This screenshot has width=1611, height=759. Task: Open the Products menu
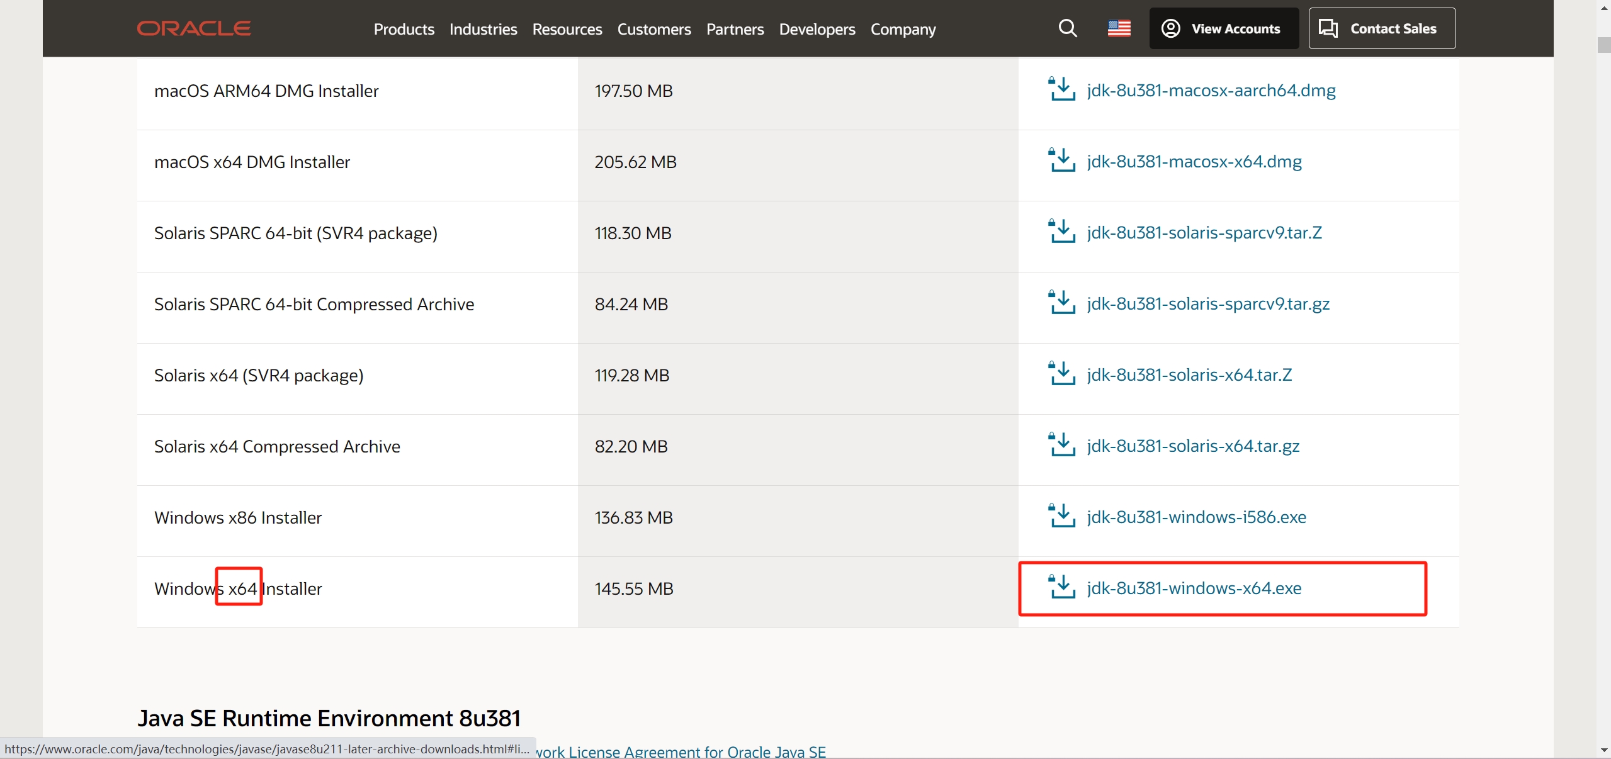pos(404,29)
